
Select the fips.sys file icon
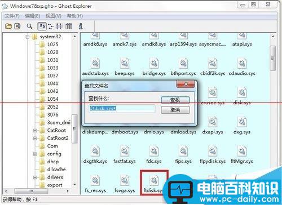click(183, 151)
